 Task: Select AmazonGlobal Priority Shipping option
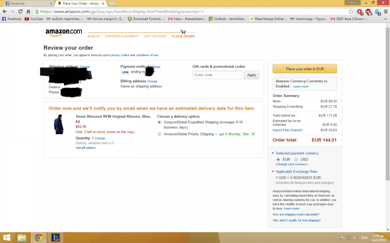pos(159,134)
